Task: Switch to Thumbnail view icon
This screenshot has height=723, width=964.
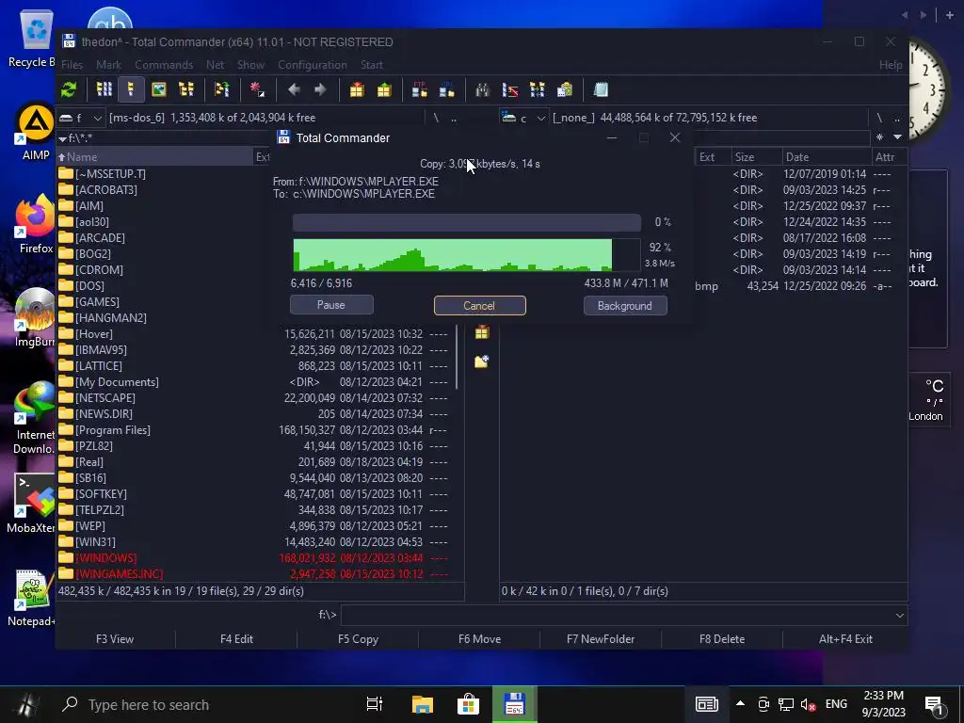Action: click(x=158, y=89)
